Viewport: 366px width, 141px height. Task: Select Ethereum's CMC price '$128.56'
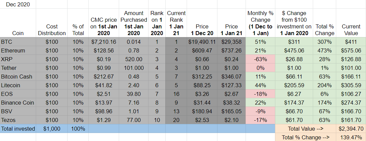[x=104, y=50]
